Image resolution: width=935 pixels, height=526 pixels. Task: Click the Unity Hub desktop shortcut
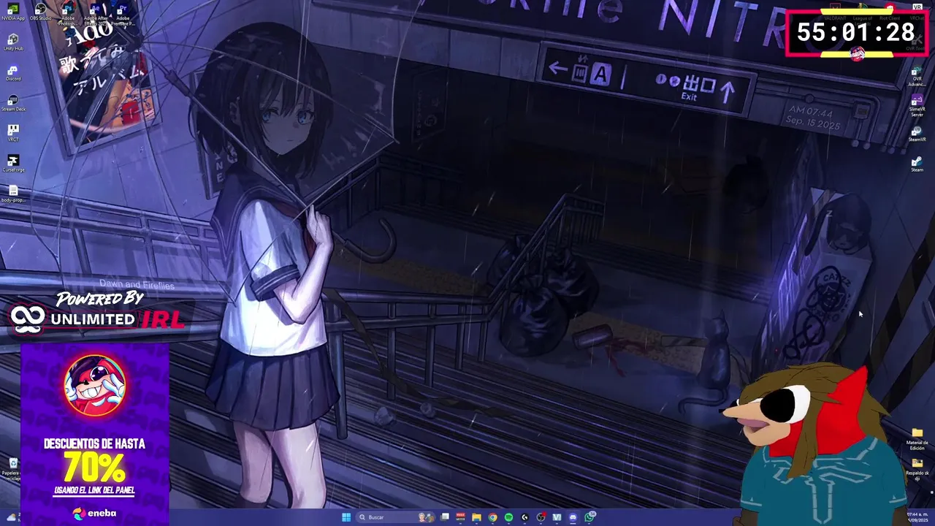click(13, 42)
